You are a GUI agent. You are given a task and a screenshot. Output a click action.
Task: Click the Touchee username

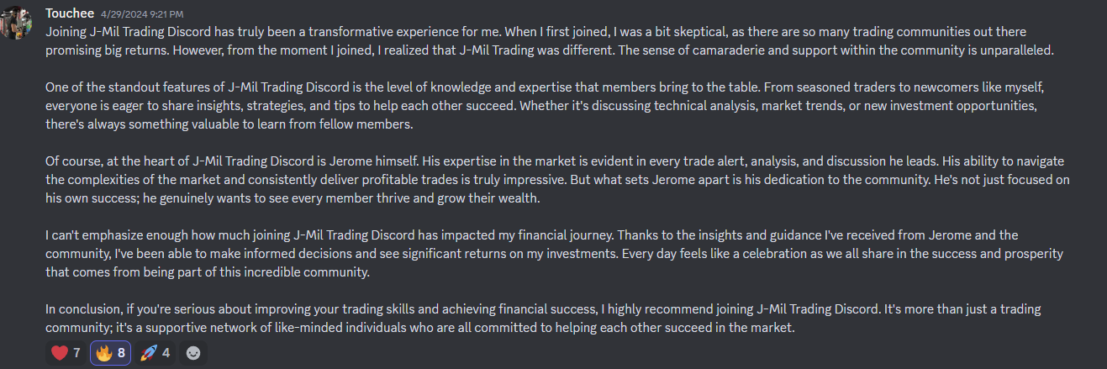coord(70,14)
